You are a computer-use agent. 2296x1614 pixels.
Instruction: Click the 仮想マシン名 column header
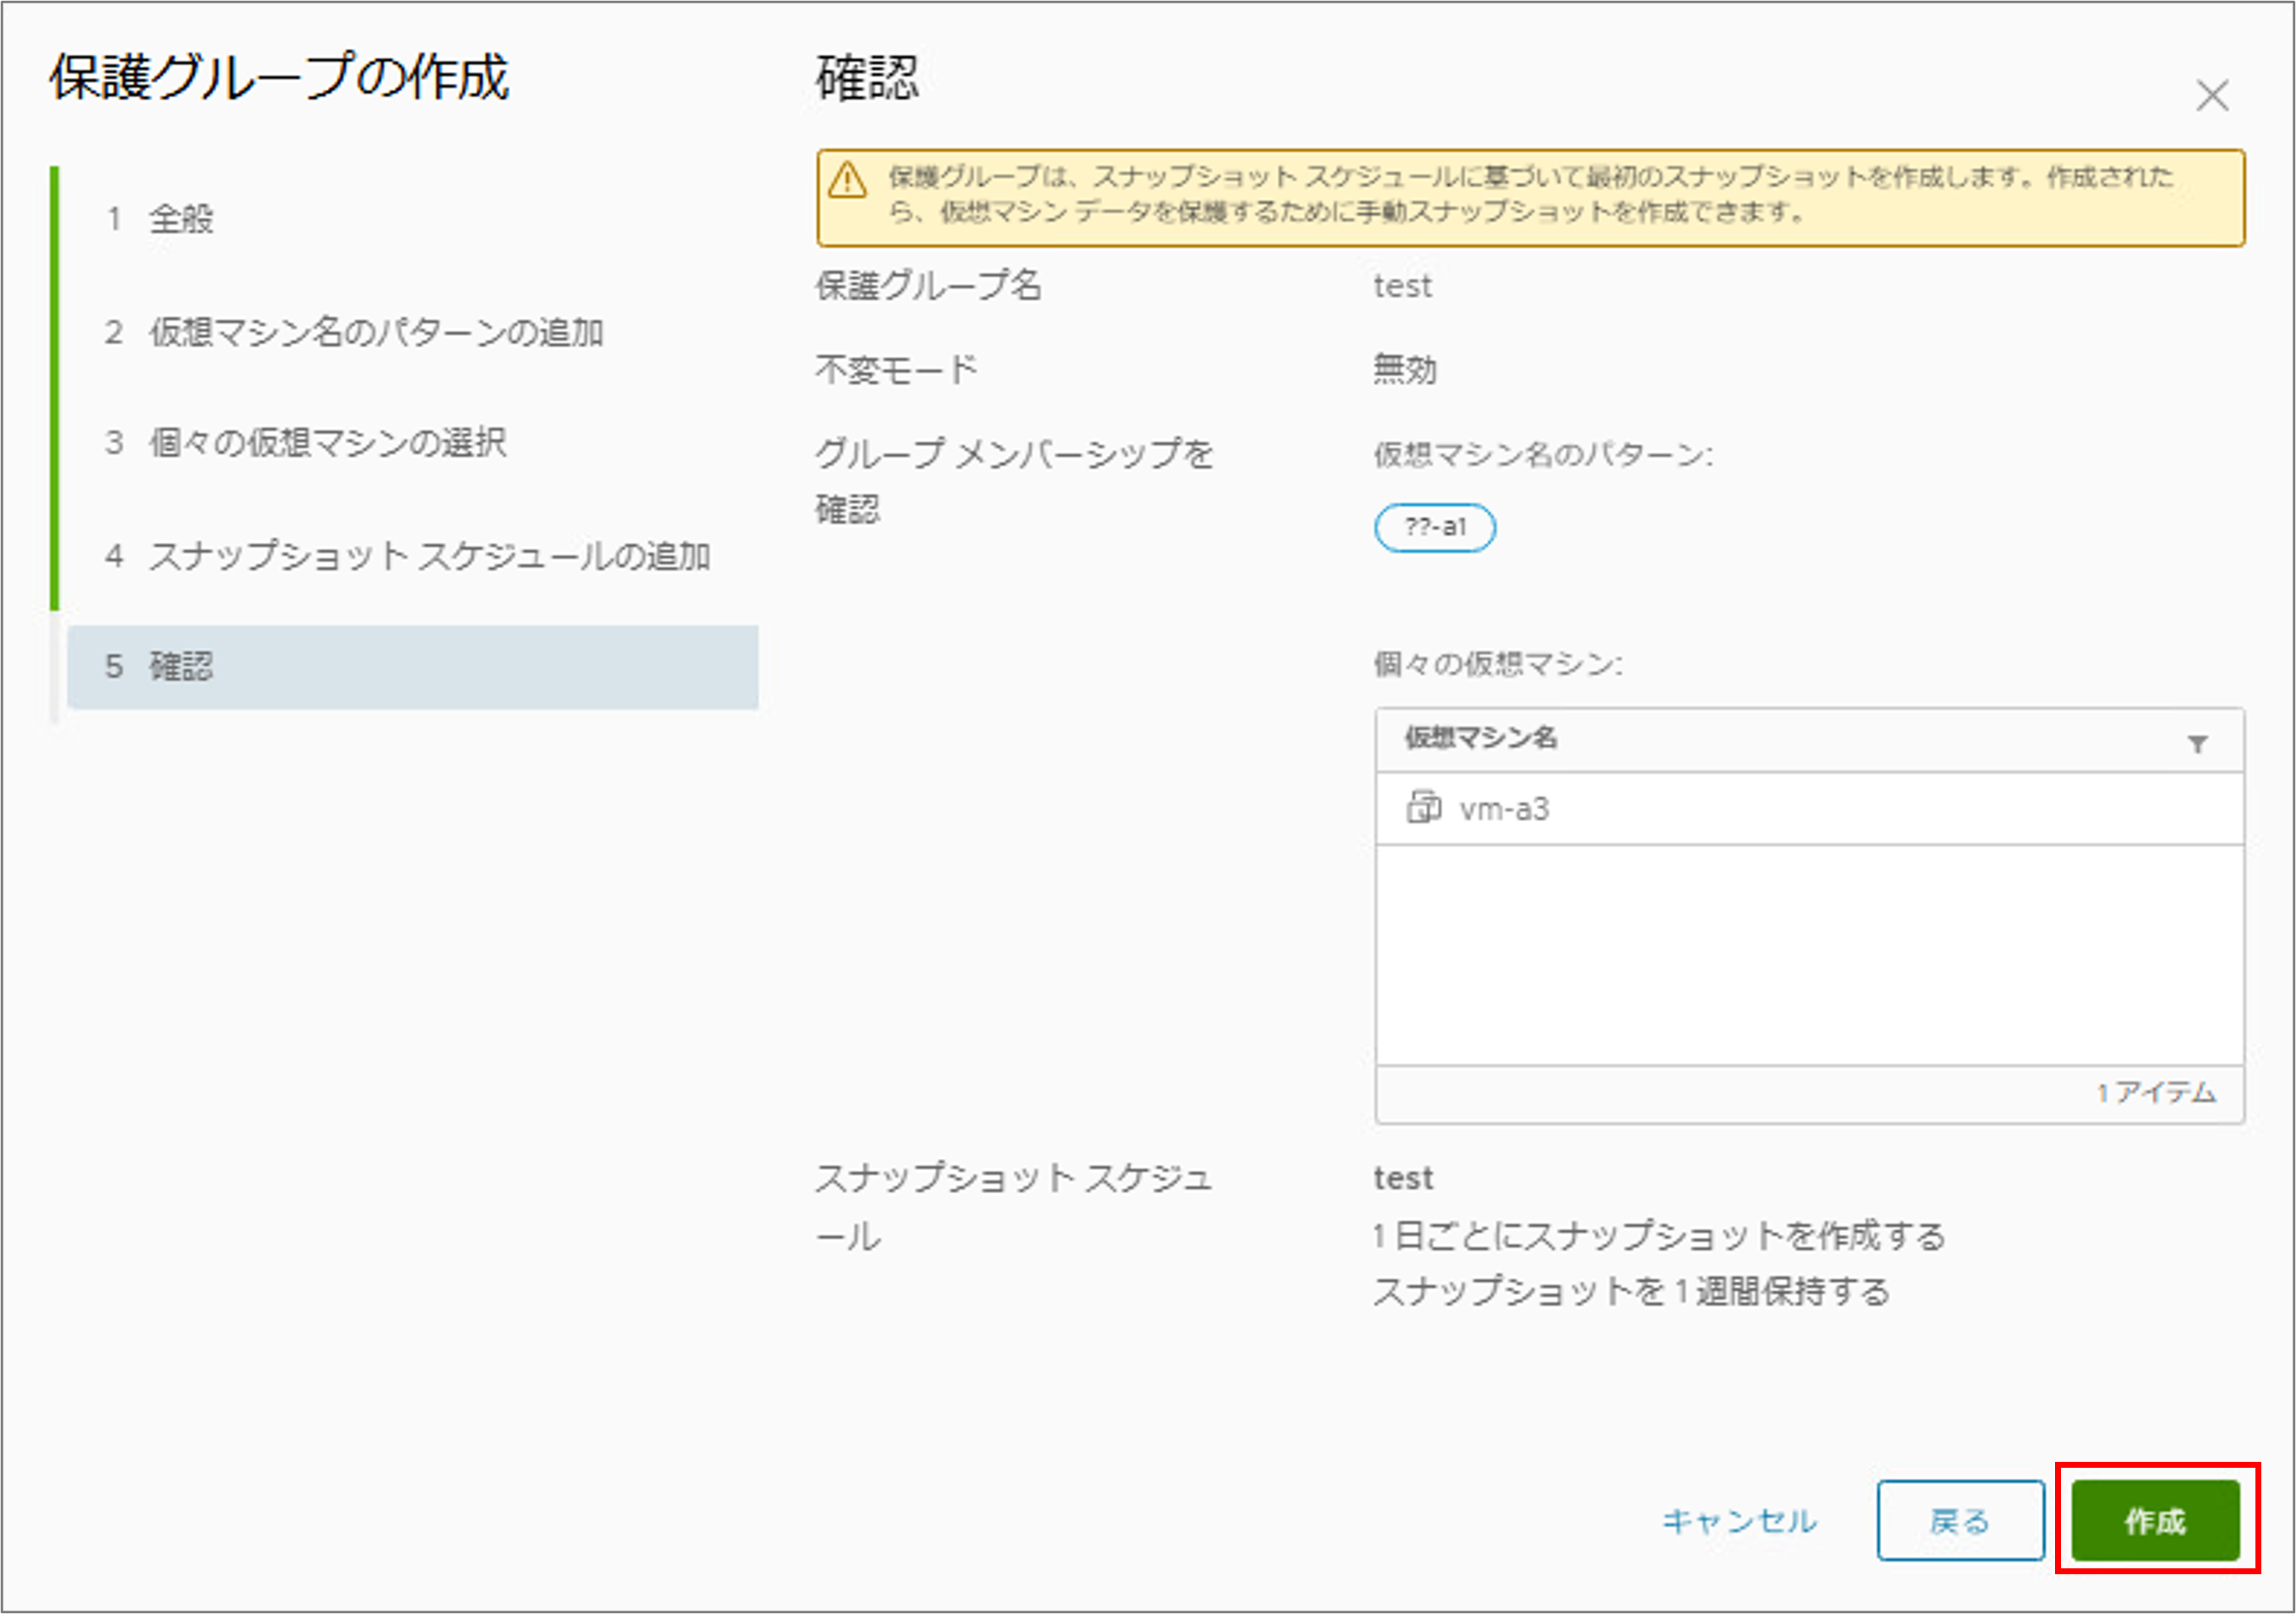click(x=1481, y=739)
